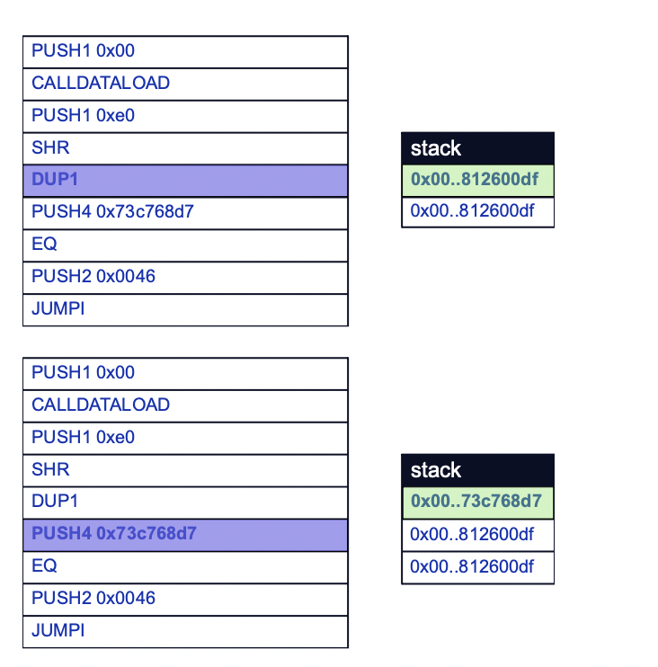Click the highlighted DUP1 opcode row
The width and height of the screenshot is (658, 667).
(184, 180)
